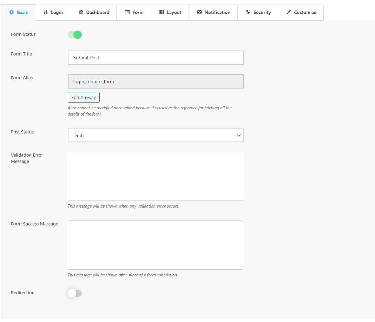Screen dimensions: 375x322
Task: Disable the Form Status toggle
Action: coord(74,35)
